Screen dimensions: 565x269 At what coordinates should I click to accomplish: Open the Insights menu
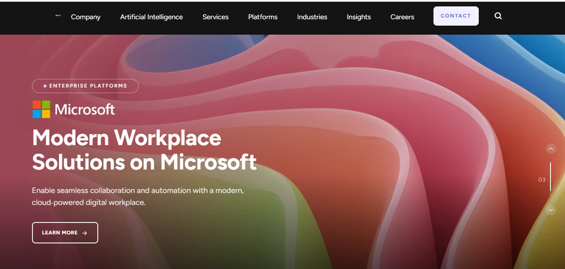(x=359, y=17)
